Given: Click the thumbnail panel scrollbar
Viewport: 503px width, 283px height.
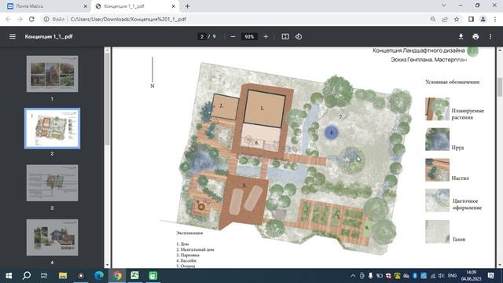Looking at the screenshot, I should [107, 100].
